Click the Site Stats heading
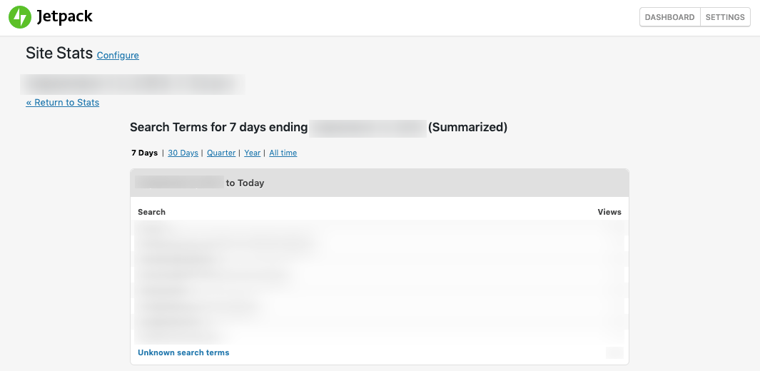 [x=59, y=53]
